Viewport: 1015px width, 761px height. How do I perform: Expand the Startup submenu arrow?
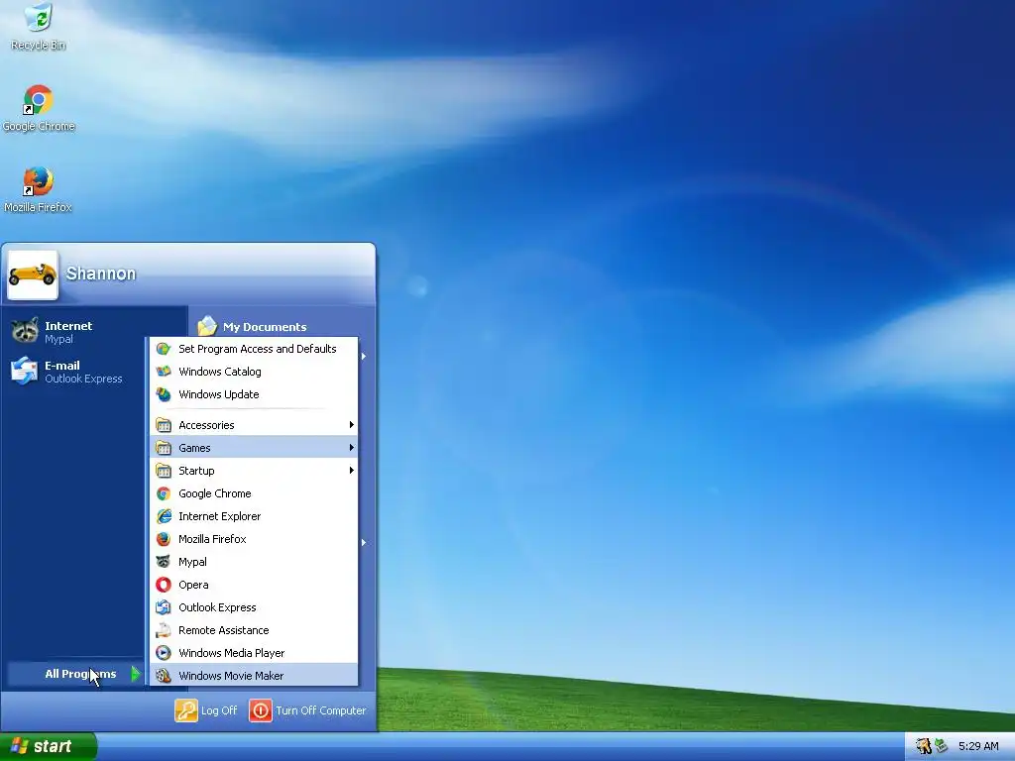tap(352, 471)
